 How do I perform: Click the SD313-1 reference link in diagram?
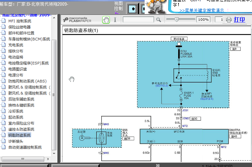tap(207, 99)
